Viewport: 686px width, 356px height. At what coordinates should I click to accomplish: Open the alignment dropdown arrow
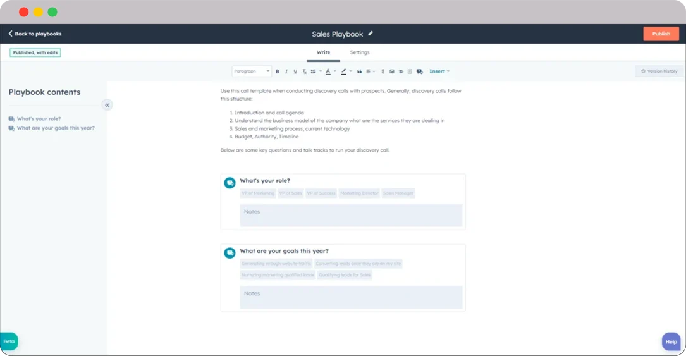374,71
